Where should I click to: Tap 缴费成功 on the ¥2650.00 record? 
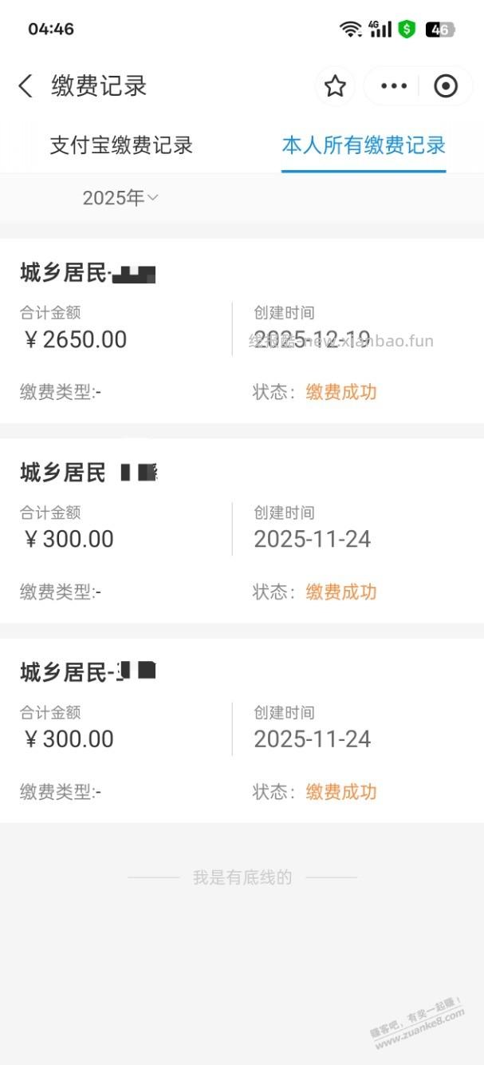tap(340, 392)
